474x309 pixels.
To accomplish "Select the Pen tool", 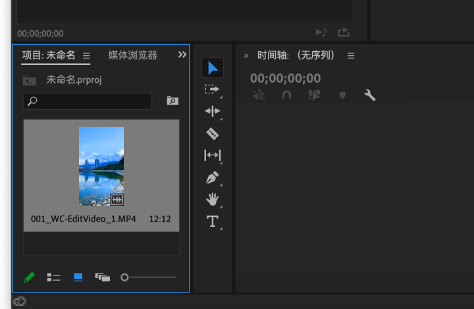I will click(212, 178).
